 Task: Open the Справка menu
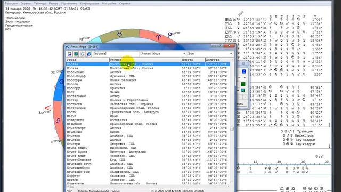[x=125, y=4]
